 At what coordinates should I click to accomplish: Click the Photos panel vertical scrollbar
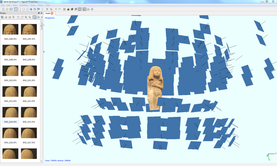click(41, 88)
